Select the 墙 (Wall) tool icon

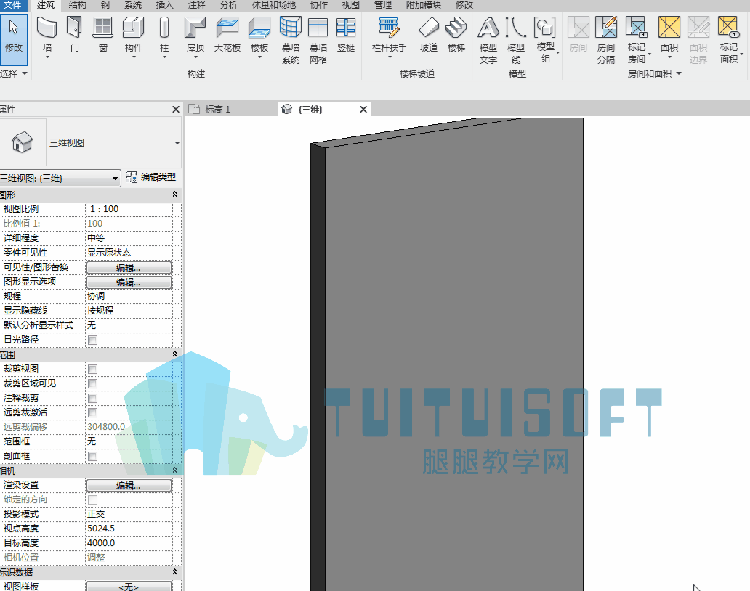pos(47,28)
